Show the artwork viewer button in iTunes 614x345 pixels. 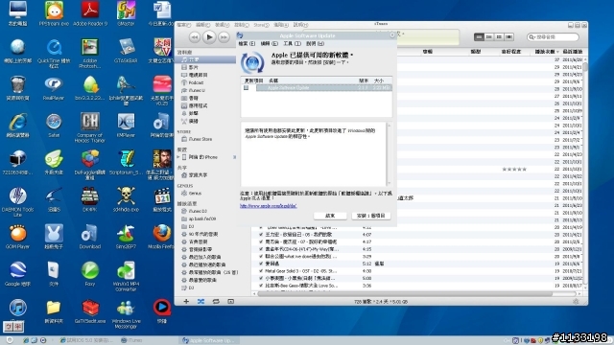click(x=230, y=302)
